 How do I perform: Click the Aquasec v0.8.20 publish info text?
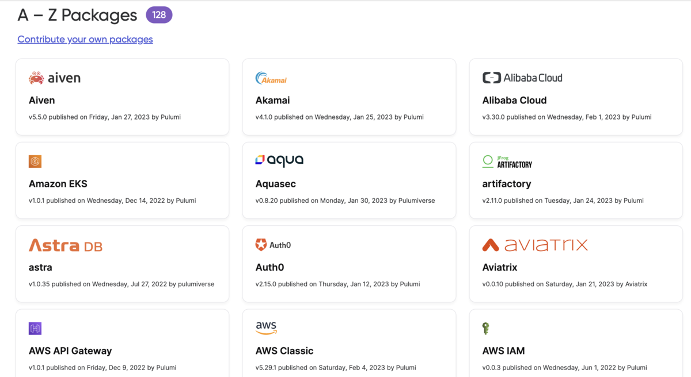345,201
